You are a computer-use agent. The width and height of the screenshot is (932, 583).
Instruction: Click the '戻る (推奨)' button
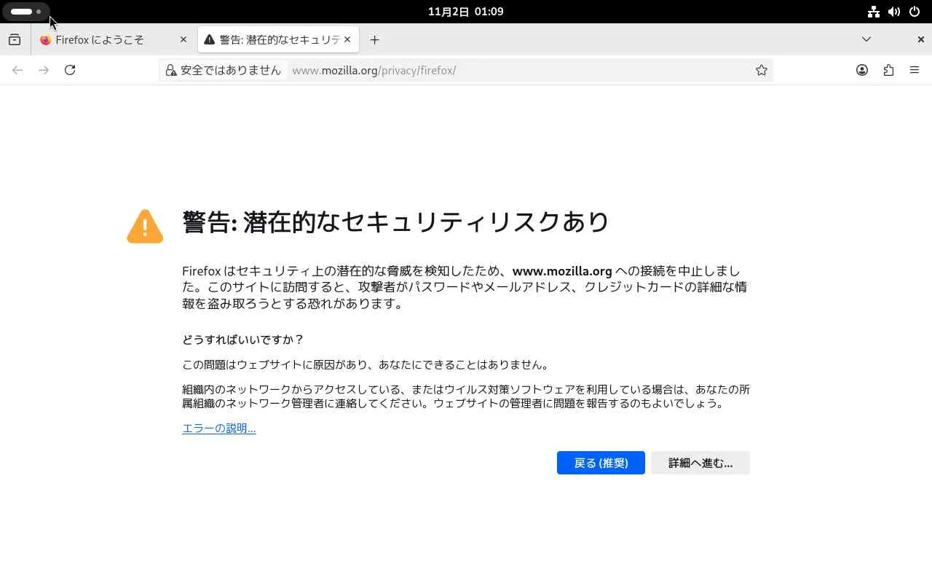click(x=601, y=463)
